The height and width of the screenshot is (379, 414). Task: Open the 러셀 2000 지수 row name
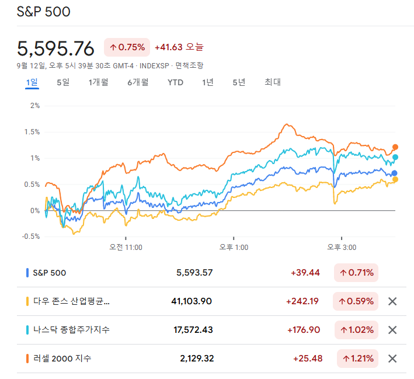pyautogui.click(x=62, y=359)
